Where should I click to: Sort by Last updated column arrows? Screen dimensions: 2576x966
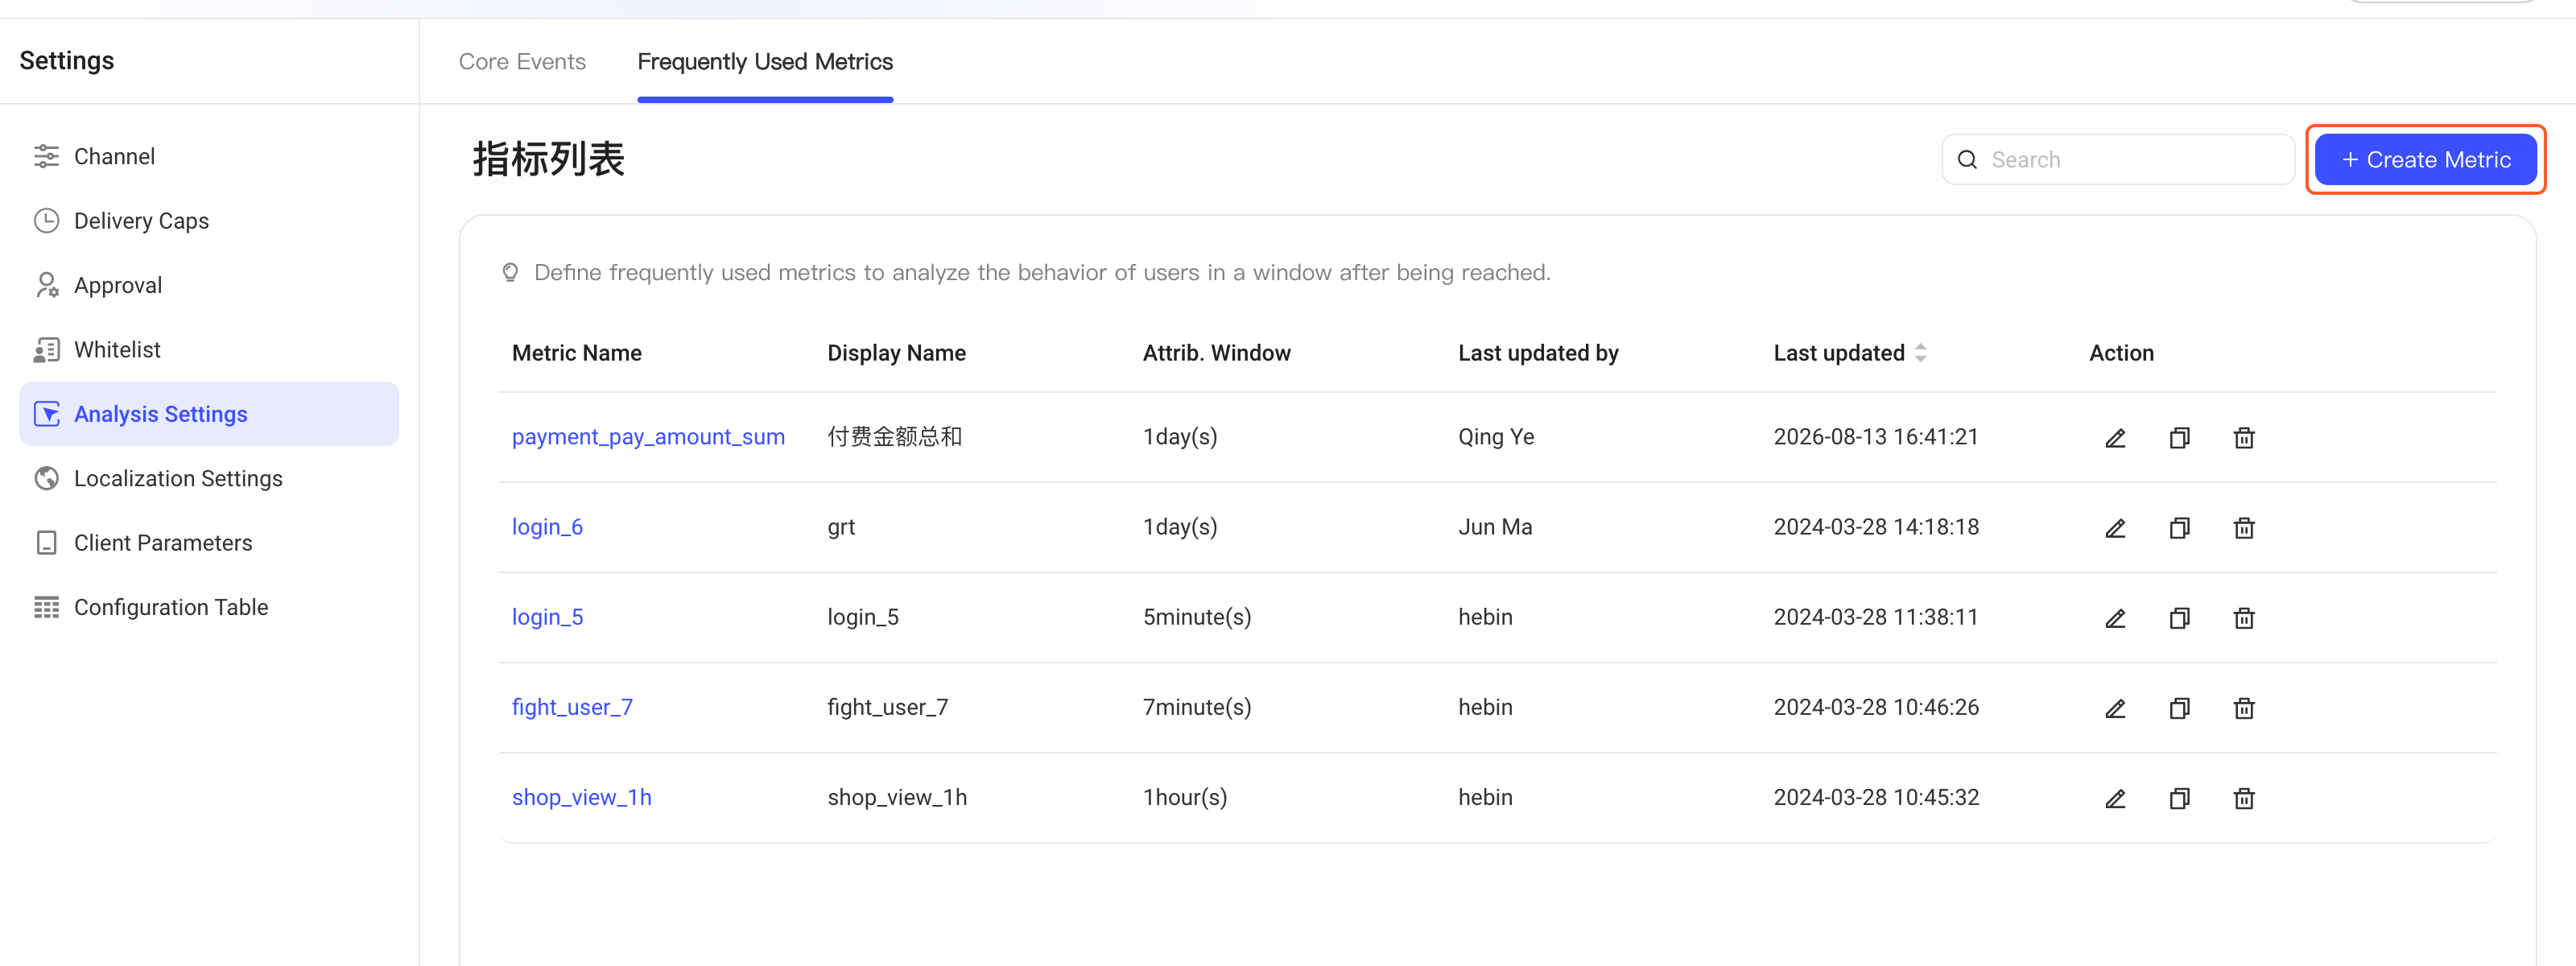coord(1920,353)
